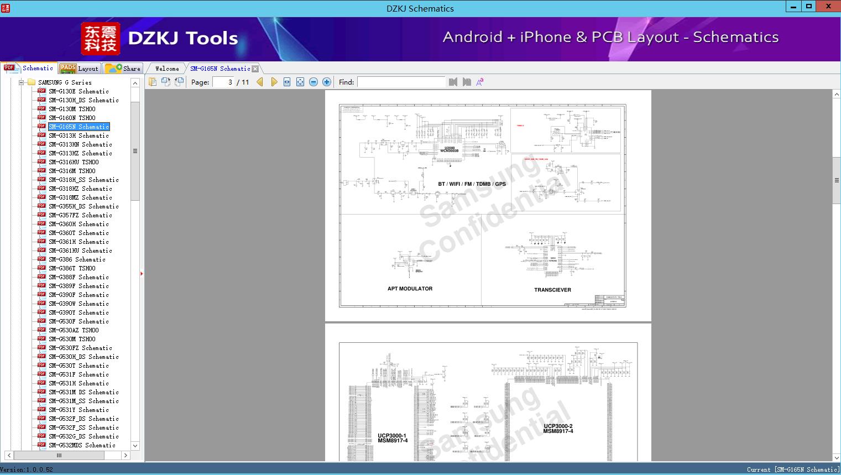
Task: Open the Share tab
Action: point(123,69)
